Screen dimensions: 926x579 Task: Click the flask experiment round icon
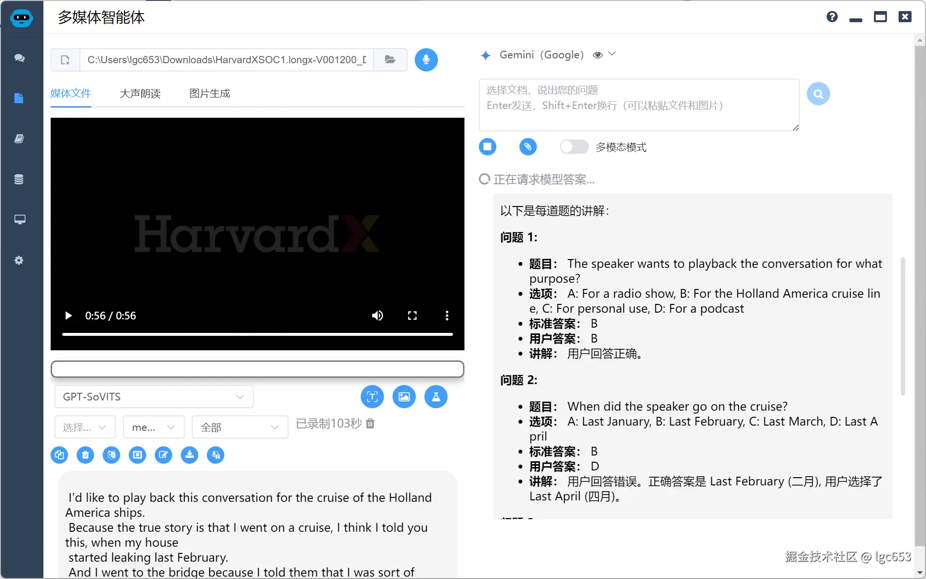click(436, 397)
